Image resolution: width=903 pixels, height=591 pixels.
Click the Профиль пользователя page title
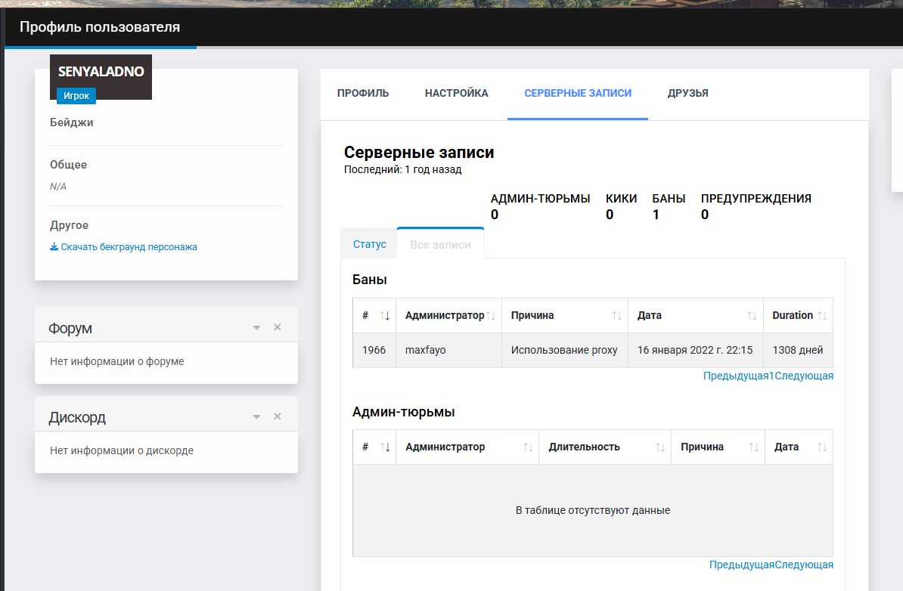100,27
